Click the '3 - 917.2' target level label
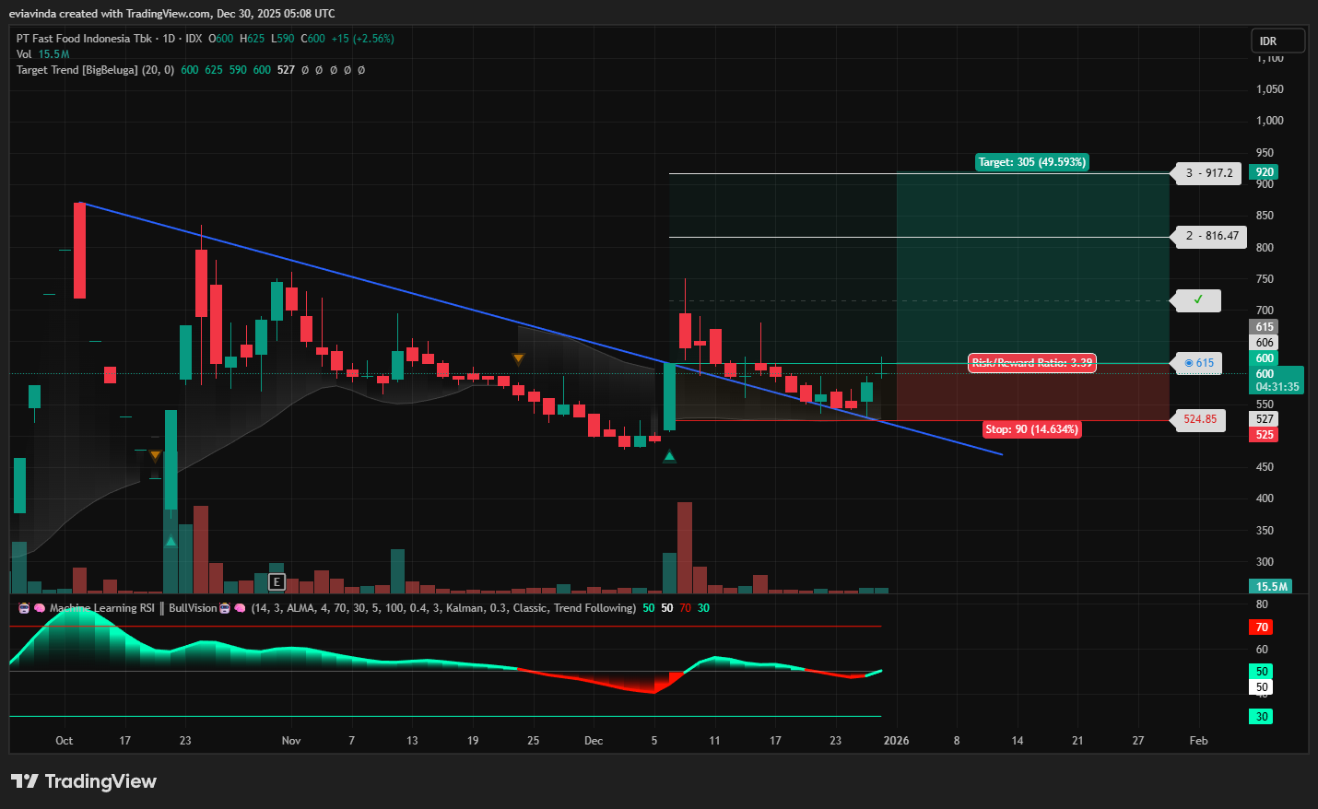The width and height of the screenshot is (1318, 809). point(1208,173)
